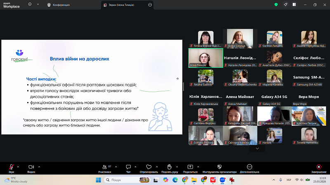Raise hand with Поднять руку

point(169,167)
